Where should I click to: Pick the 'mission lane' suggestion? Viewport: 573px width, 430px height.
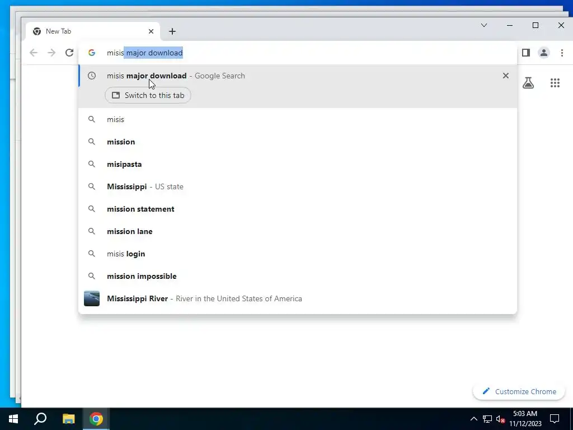click(x=298, y=231)
